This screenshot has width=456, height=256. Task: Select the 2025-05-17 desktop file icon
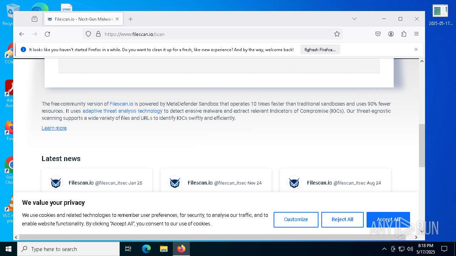pyautogui.click(x=440, y=15)
